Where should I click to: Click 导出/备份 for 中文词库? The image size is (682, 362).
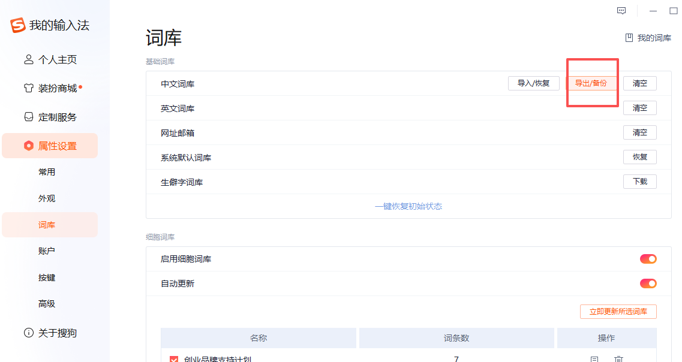591,83
